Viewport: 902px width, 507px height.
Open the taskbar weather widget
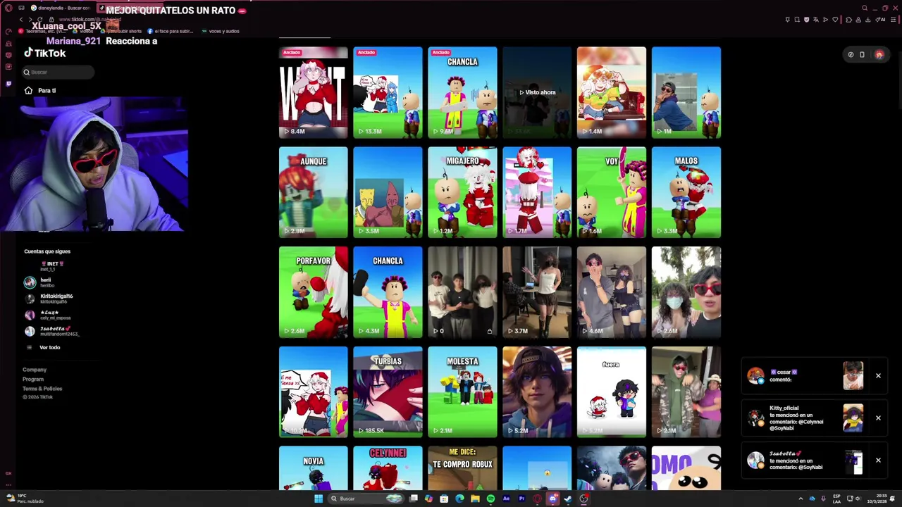25,499
